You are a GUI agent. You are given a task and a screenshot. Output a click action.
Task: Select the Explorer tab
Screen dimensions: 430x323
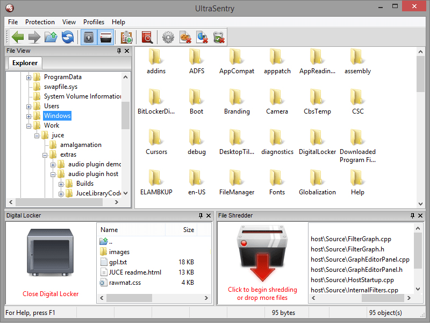click(25, 63)
